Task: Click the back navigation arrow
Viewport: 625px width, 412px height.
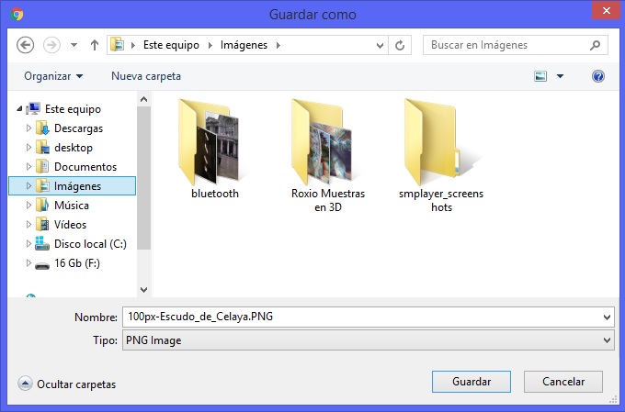Action: tap(26, 44)
